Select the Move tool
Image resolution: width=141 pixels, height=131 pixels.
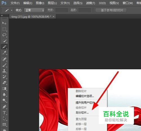tap(4, 23)
